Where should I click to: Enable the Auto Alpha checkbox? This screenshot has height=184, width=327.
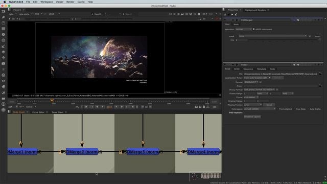click(308, 109)
